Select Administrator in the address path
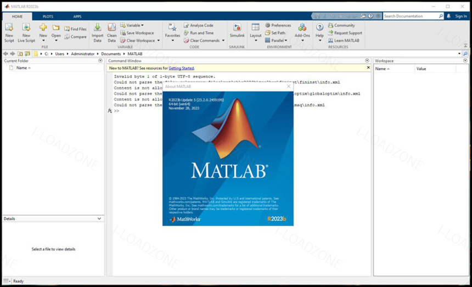 pyautogui.click(x=82, y=54)
